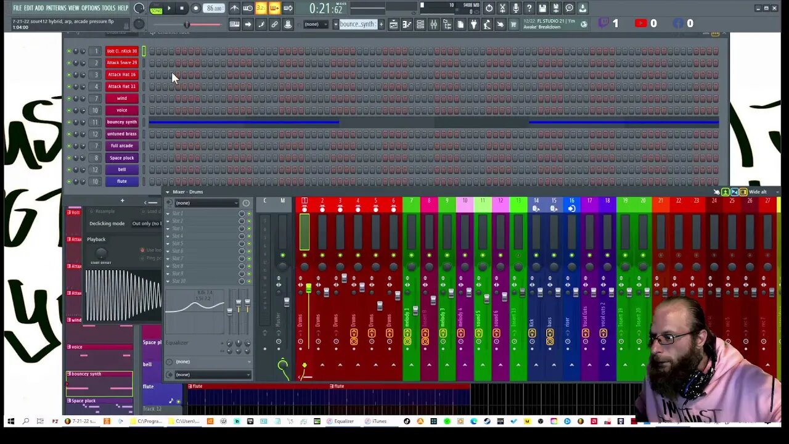Toggle Slot 3 effect enable light
The image size is (789, 444).
pyautogui.click(x=249, y=229)
